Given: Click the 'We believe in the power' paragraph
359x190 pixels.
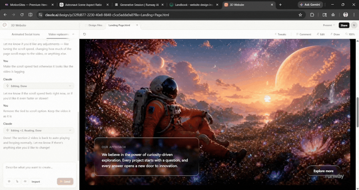Looking at the screenshot, I should tap(145, 160).
